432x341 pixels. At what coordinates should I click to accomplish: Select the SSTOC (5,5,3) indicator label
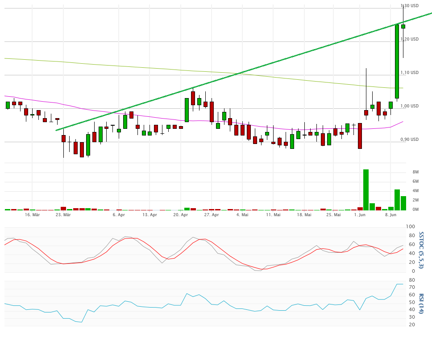421,250
